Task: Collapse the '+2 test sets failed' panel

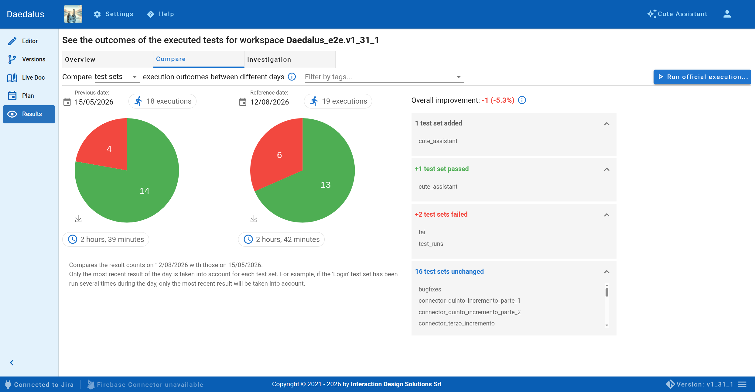Action: (x=606, y=215)
